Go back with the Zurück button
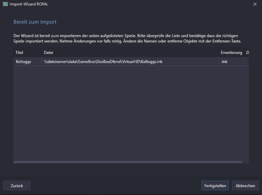Screen dimensions: 262x195 point(17,186)
